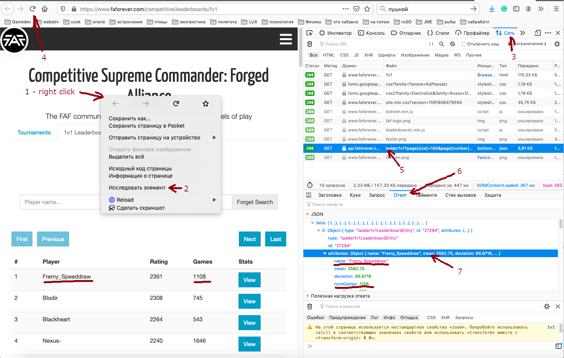This screenshot has width=564, height=358.
Task: Toggle the 'Отключить кэш' checkbox
Action: coord(464,44)
